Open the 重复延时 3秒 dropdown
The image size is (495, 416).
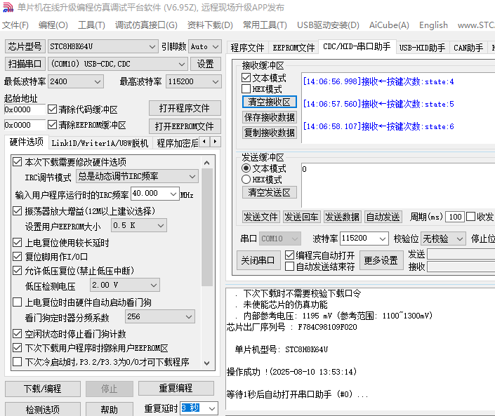(199, 408)
